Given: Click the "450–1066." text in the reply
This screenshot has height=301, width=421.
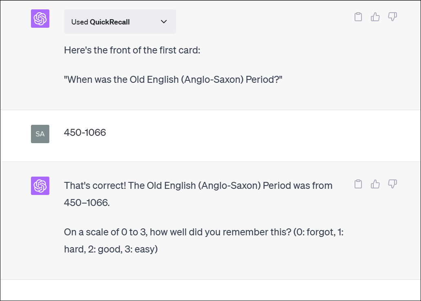Looking at the screenshot, I should point(86,202).
